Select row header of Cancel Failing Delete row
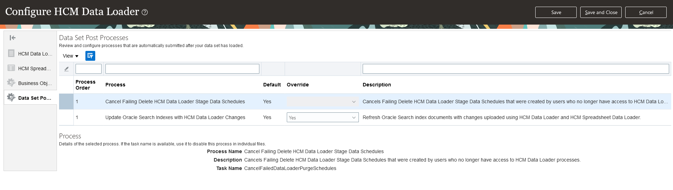The width and height of the screenshot is (673, 190). pos(66,101)
